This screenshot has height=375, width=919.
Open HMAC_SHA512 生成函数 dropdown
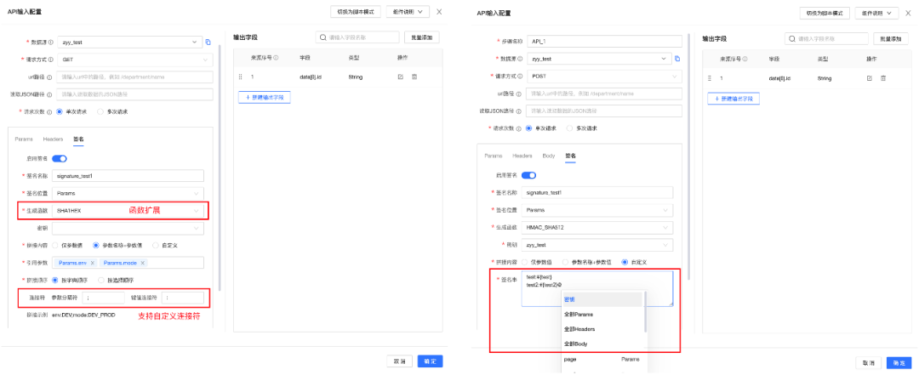596,227
